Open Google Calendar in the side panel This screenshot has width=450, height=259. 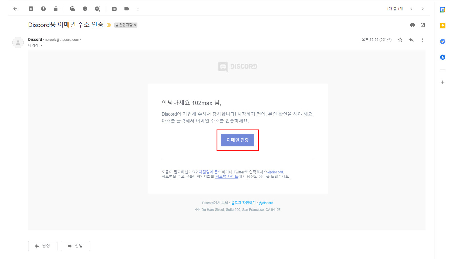click(443, 10)
